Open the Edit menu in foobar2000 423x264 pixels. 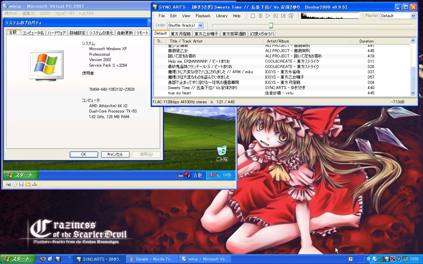[173, 16]
